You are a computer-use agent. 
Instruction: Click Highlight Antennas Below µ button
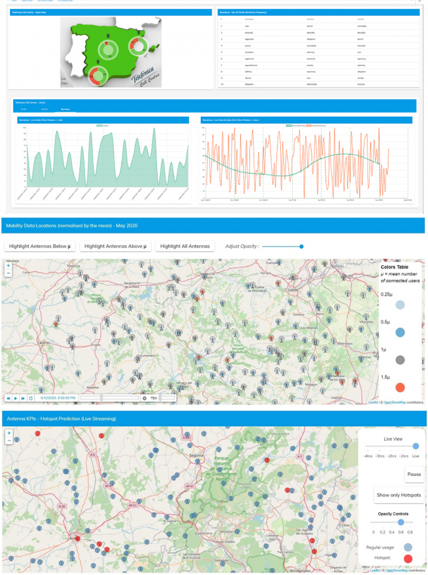pos(40,246)
